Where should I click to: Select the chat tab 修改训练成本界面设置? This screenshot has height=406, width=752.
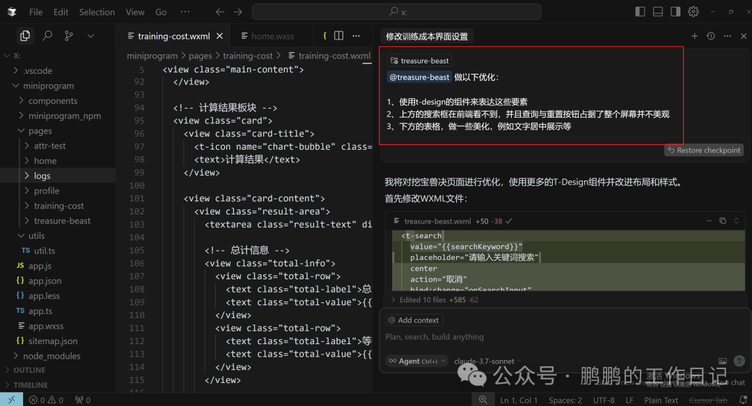pos(427,36)
